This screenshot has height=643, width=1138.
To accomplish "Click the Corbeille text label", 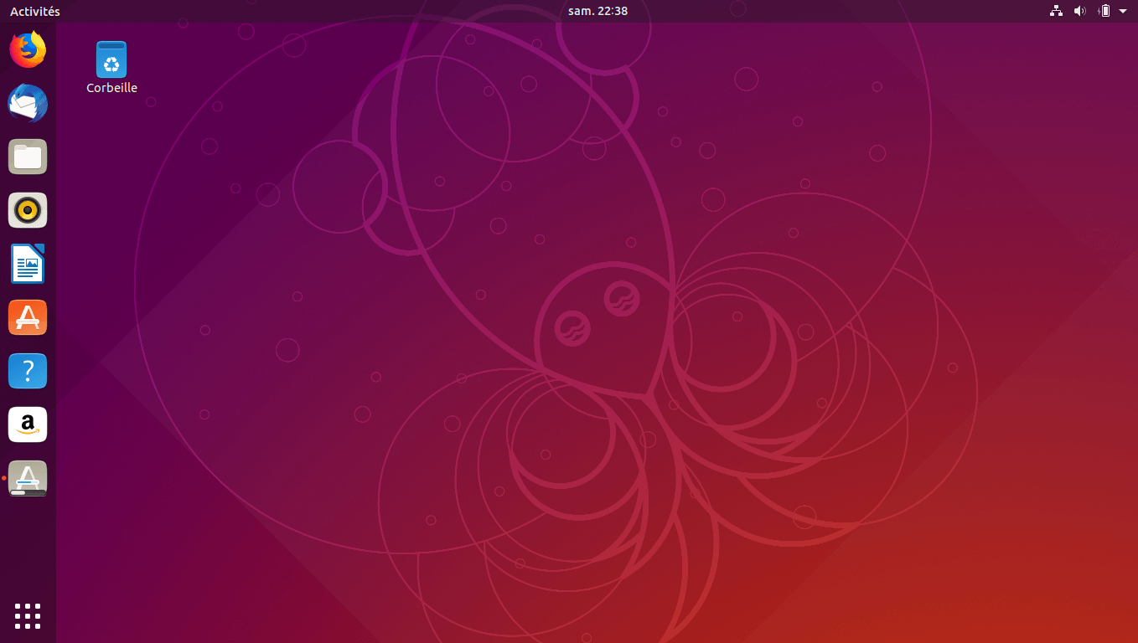I will [x=111, y=88].
